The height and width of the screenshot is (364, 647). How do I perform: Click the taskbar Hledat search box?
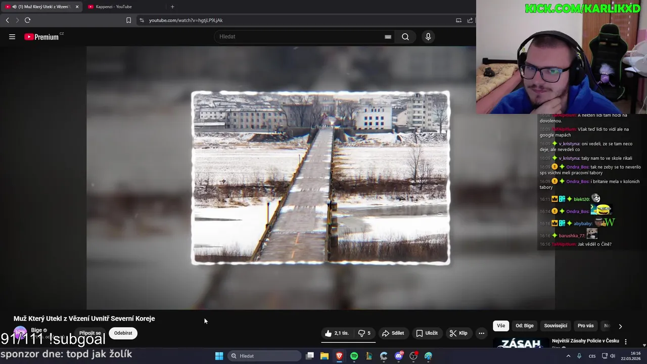265,356
